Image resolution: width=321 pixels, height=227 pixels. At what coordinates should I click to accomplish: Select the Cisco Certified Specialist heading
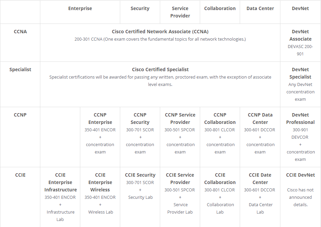[160, 70]
